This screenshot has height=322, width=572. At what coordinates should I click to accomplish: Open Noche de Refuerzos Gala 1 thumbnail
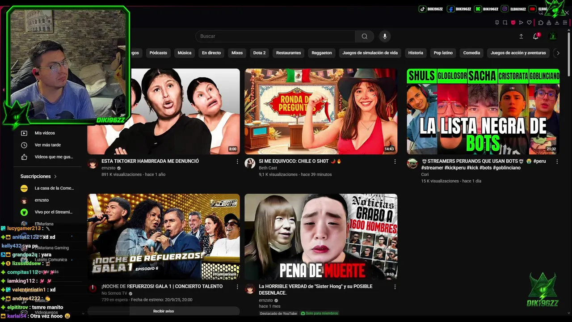click(x=164, y=237)
